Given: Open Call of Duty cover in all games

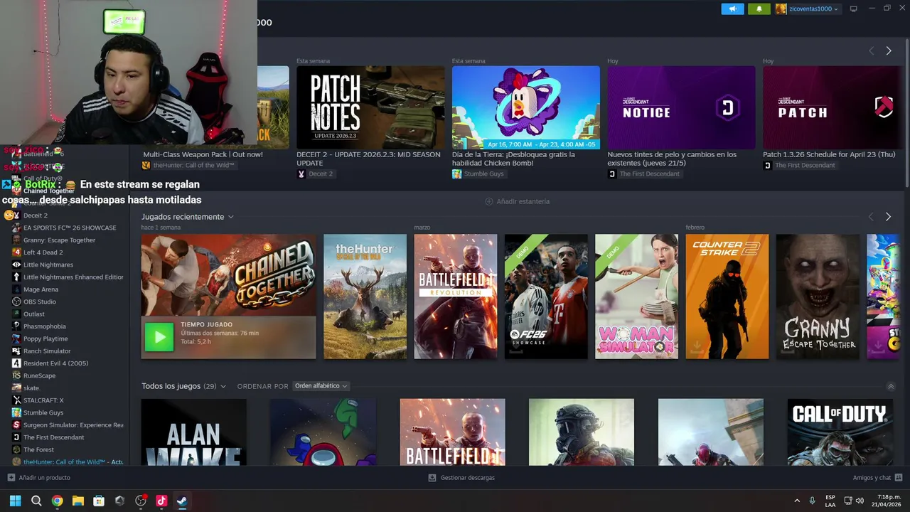Looking at the screenshot, I should pyautogui.click(x=840, y=432).
